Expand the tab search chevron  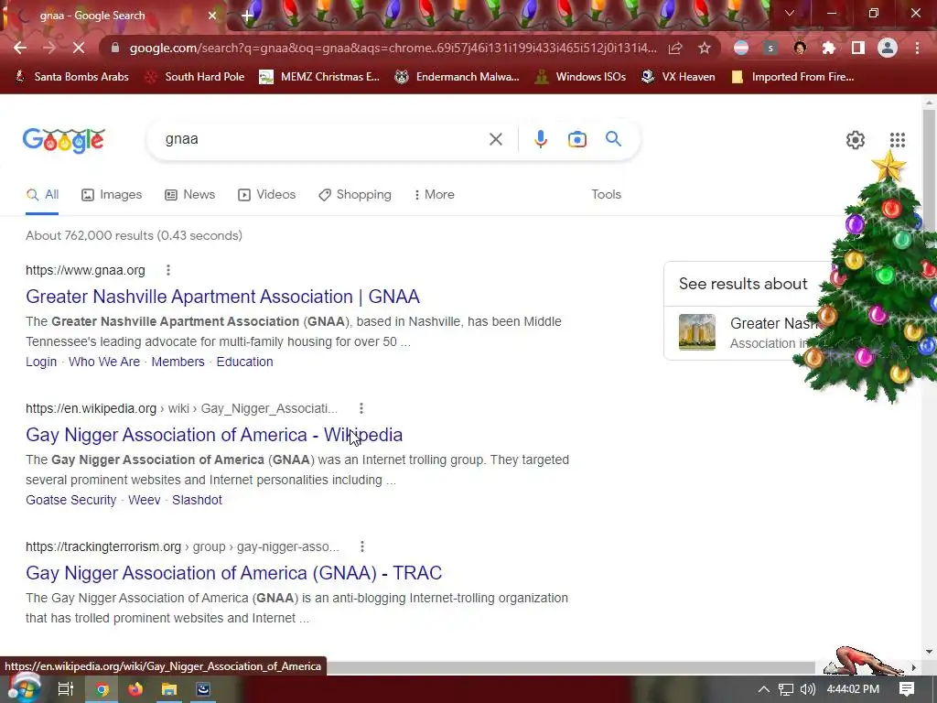(790, 13)
